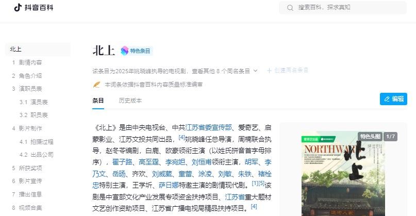Screen dimensions: 416x216
Task: Open the 萨日娜 actor link
Action: point(169,185)
